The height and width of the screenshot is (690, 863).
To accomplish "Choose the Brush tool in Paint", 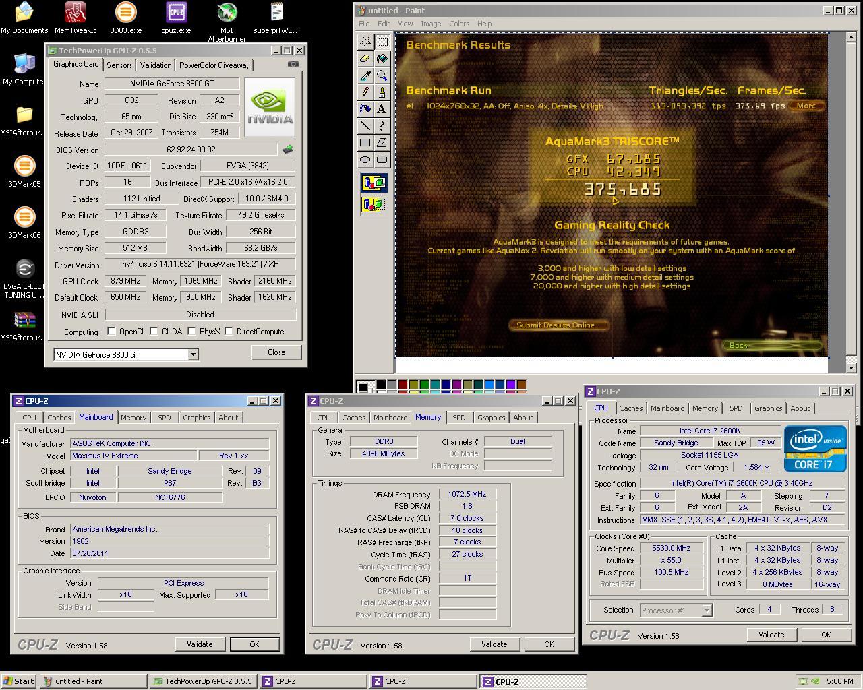I will click(x=382, y=92).
